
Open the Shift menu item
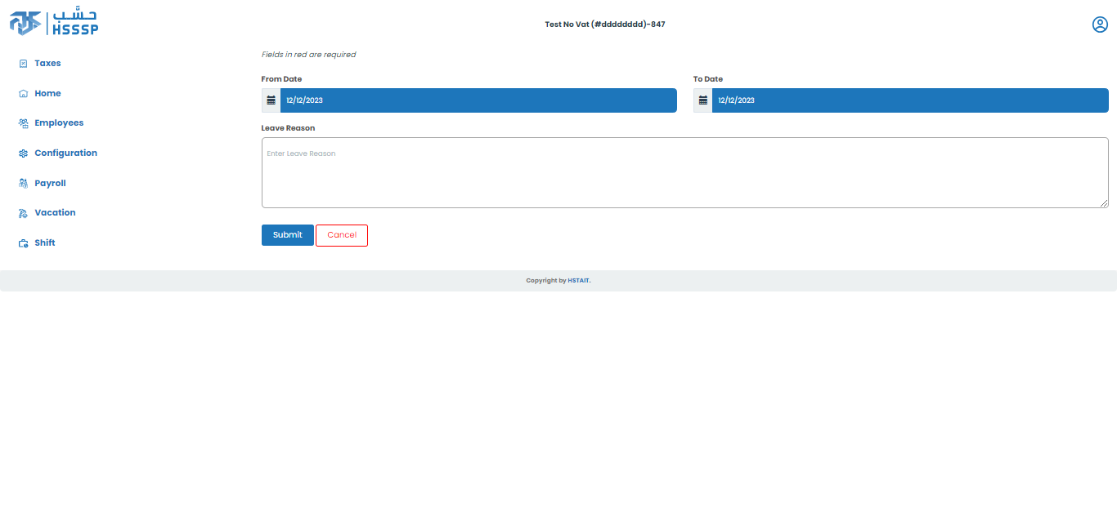click(x=45, y=242)
